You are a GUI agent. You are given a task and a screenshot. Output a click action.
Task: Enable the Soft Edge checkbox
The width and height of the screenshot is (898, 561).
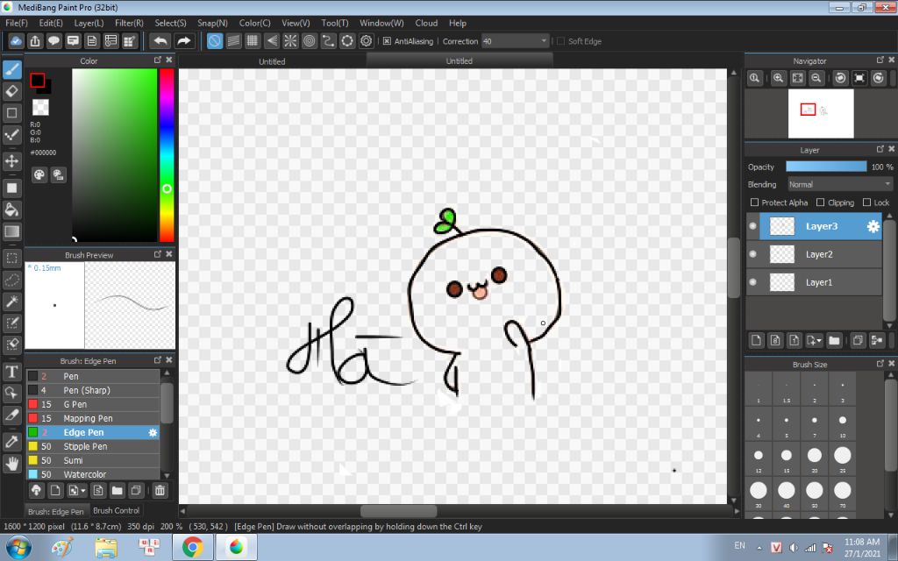tap(560, 41)
